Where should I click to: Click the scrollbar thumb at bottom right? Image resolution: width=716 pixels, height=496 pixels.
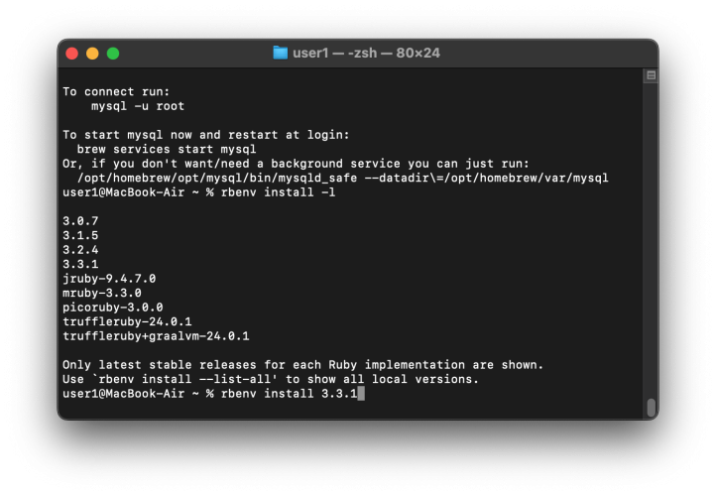(651, 407)
